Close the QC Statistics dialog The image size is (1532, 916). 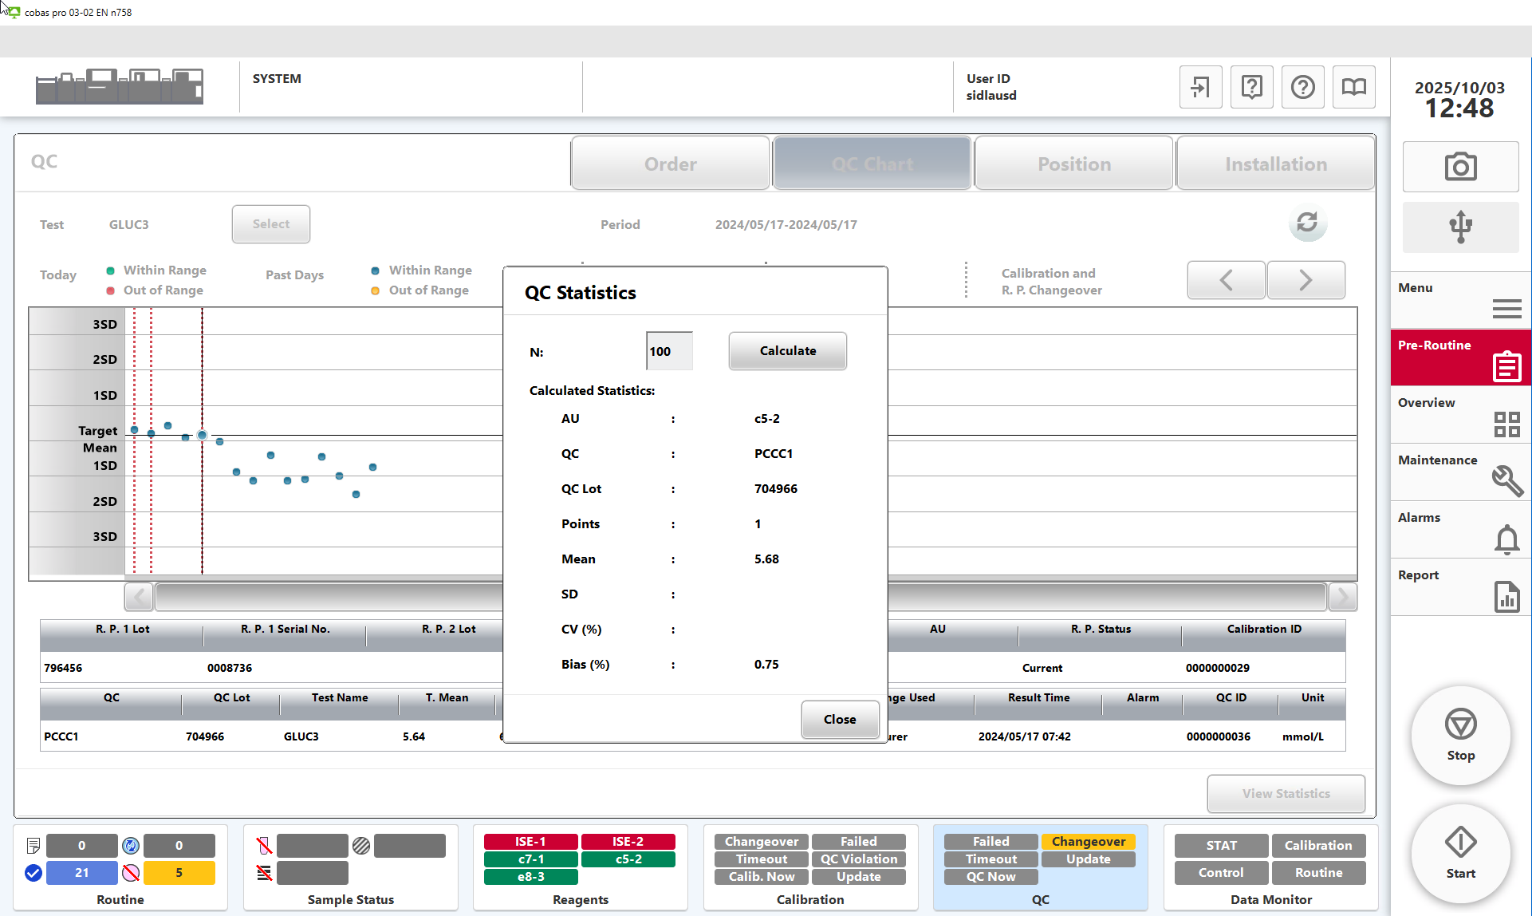click(x=839, y=719)
